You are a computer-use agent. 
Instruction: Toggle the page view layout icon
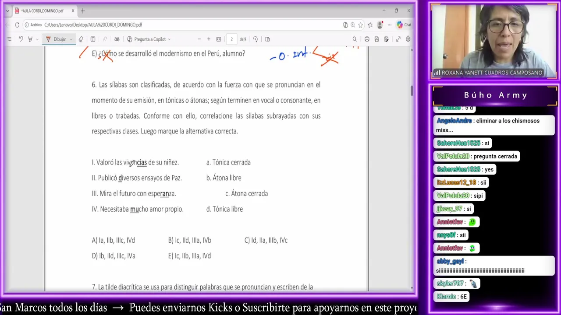[267, 39]
